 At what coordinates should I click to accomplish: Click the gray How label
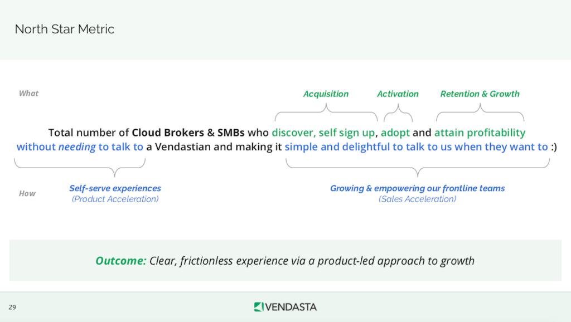(x=27, y=194)
